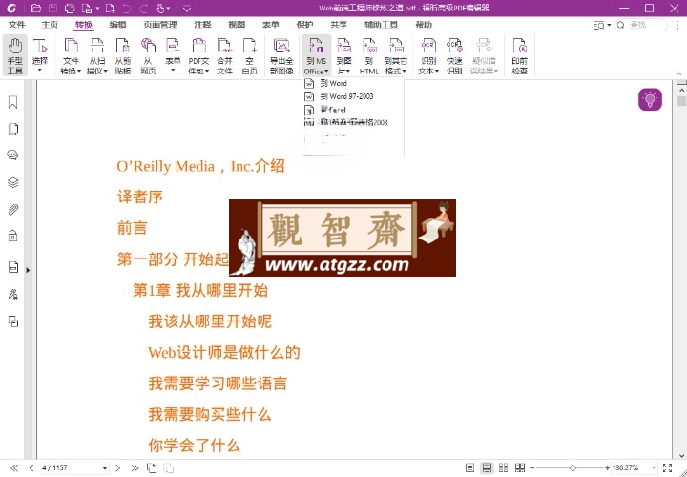Open the Comments panel in the sidebar

pyautogui.click(x=13, y=156)
